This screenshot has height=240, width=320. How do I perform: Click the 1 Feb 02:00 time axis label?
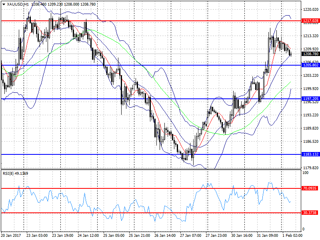coord(292,236)
